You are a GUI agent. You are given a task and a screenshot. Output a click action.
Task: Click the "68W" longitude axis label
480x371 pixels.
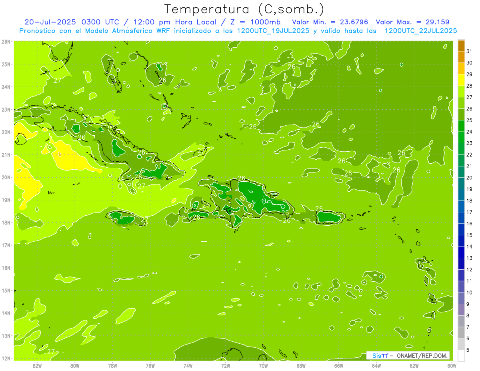[301, 365]
